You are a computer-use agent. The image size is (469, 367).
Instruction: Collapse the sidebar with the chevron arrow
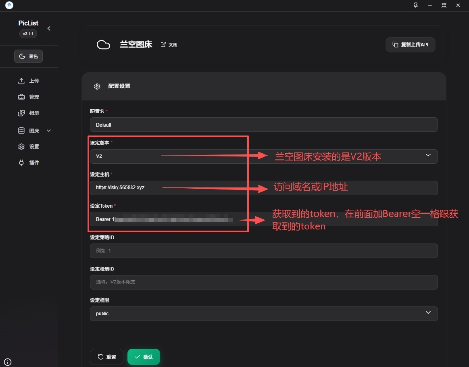[49, 28]
